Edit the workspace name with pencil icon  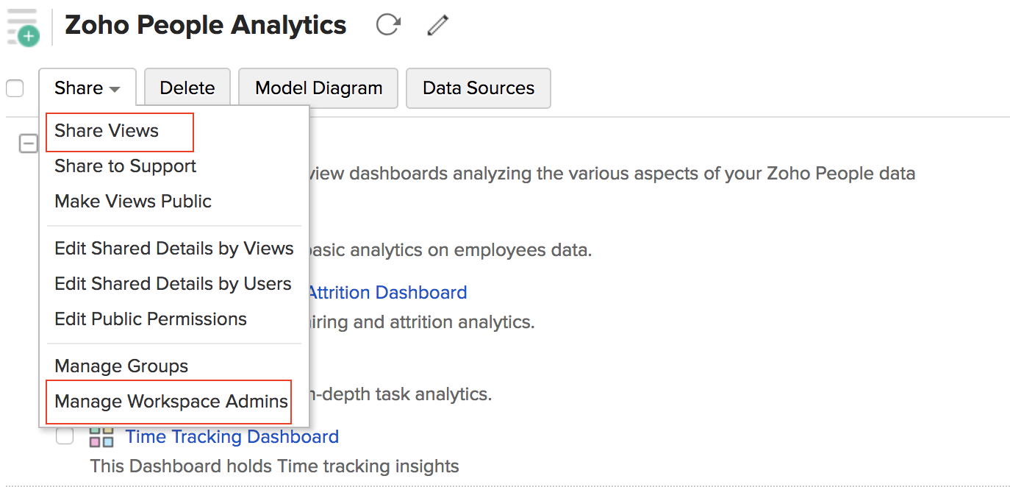[437, 26]
